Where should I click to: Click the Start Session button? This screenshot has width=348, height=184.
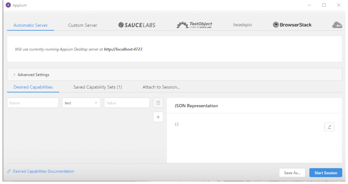coord(325,173)
